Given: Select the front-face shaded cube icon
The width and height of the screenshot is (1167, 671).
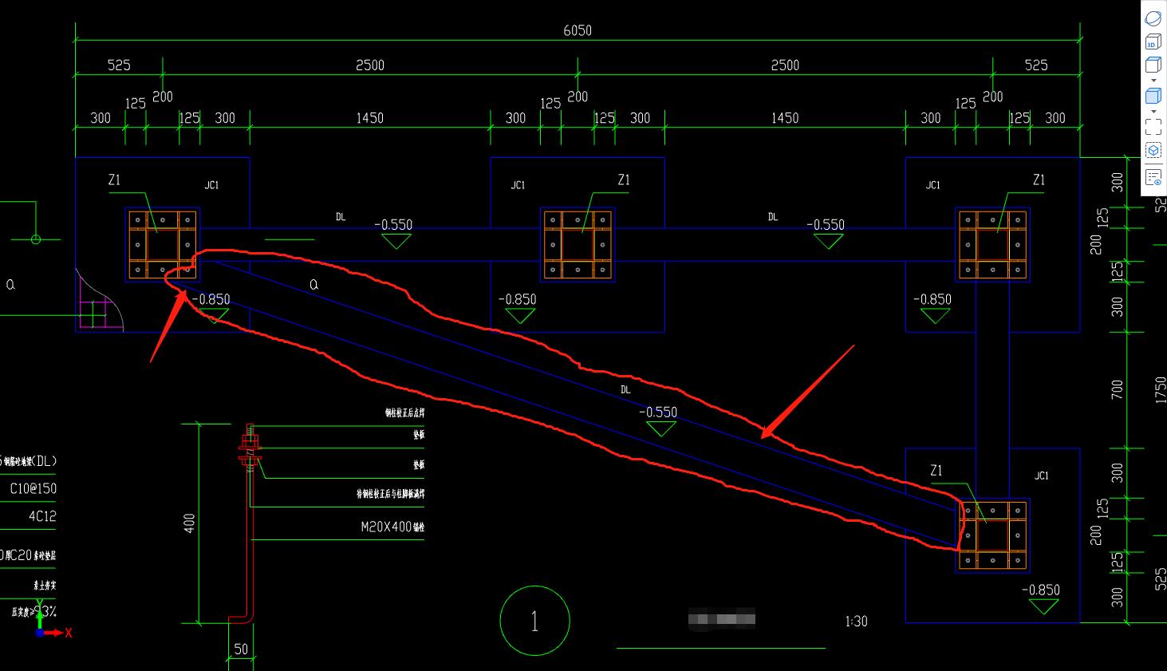Looking at the screenshot, I should click(1153, 97).
